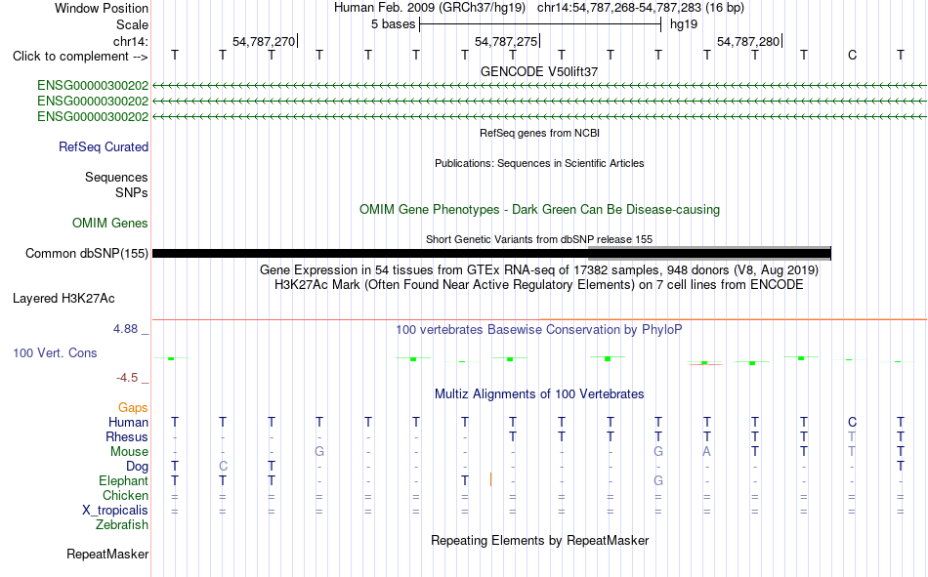This screenshot has width=928, height=577.
Task: Select the Human species label
Action: click(x=128, y=422)
